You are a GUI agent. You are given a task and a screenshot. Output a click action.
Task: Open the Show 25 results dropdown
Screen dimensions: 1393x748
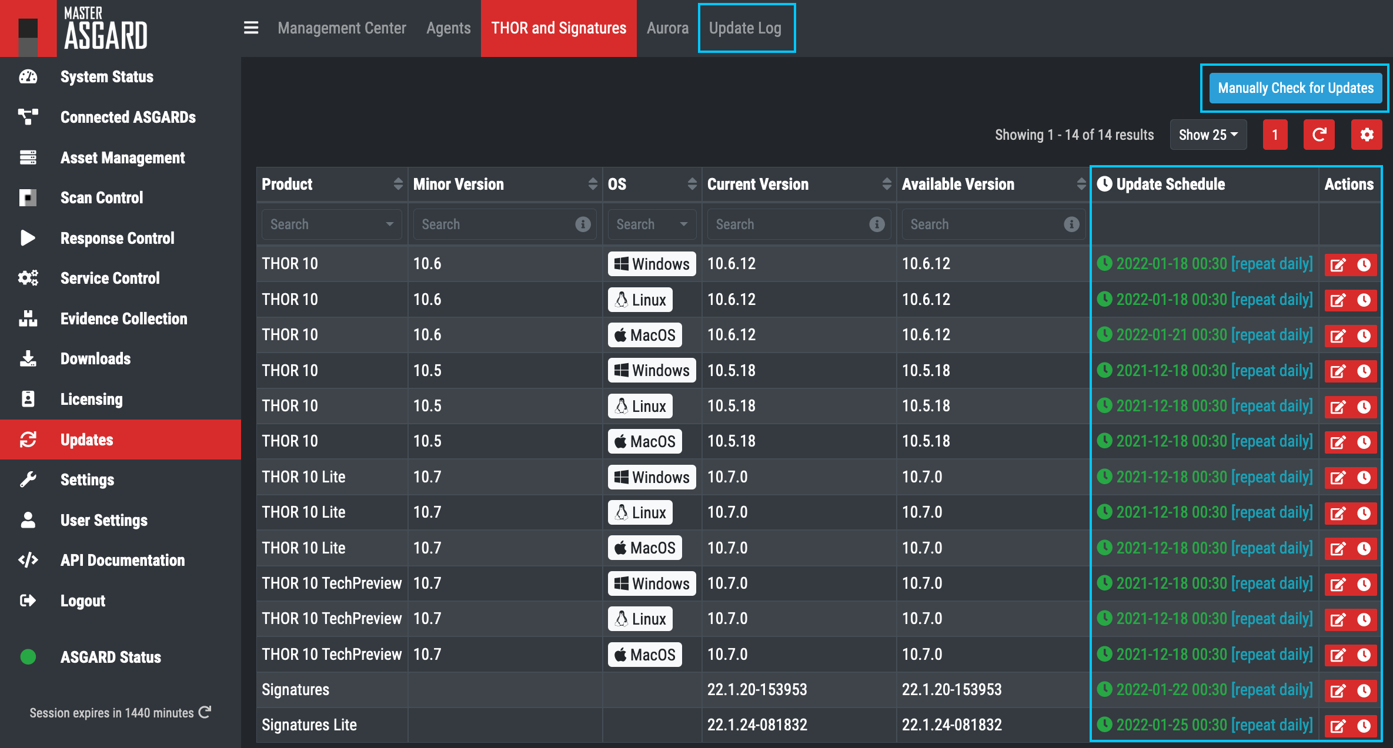click(x=1208, y=135)
